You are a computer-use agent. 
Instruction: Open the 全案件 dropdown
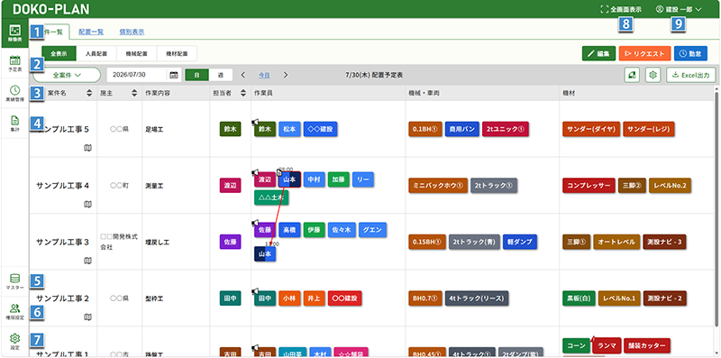pyautogui.click(x=67, y=75)
